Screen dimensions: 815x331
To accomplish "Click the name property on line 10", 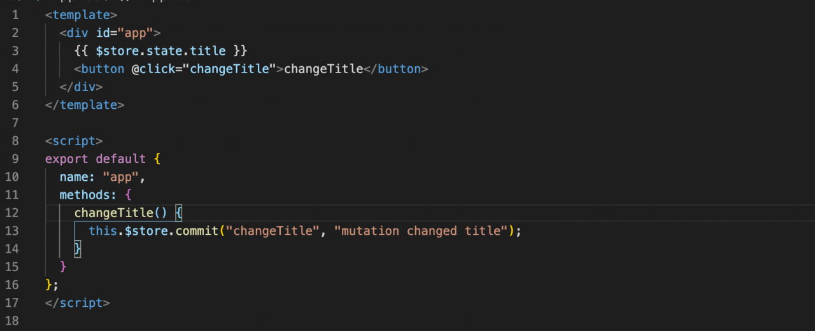I will pos(74,176).
